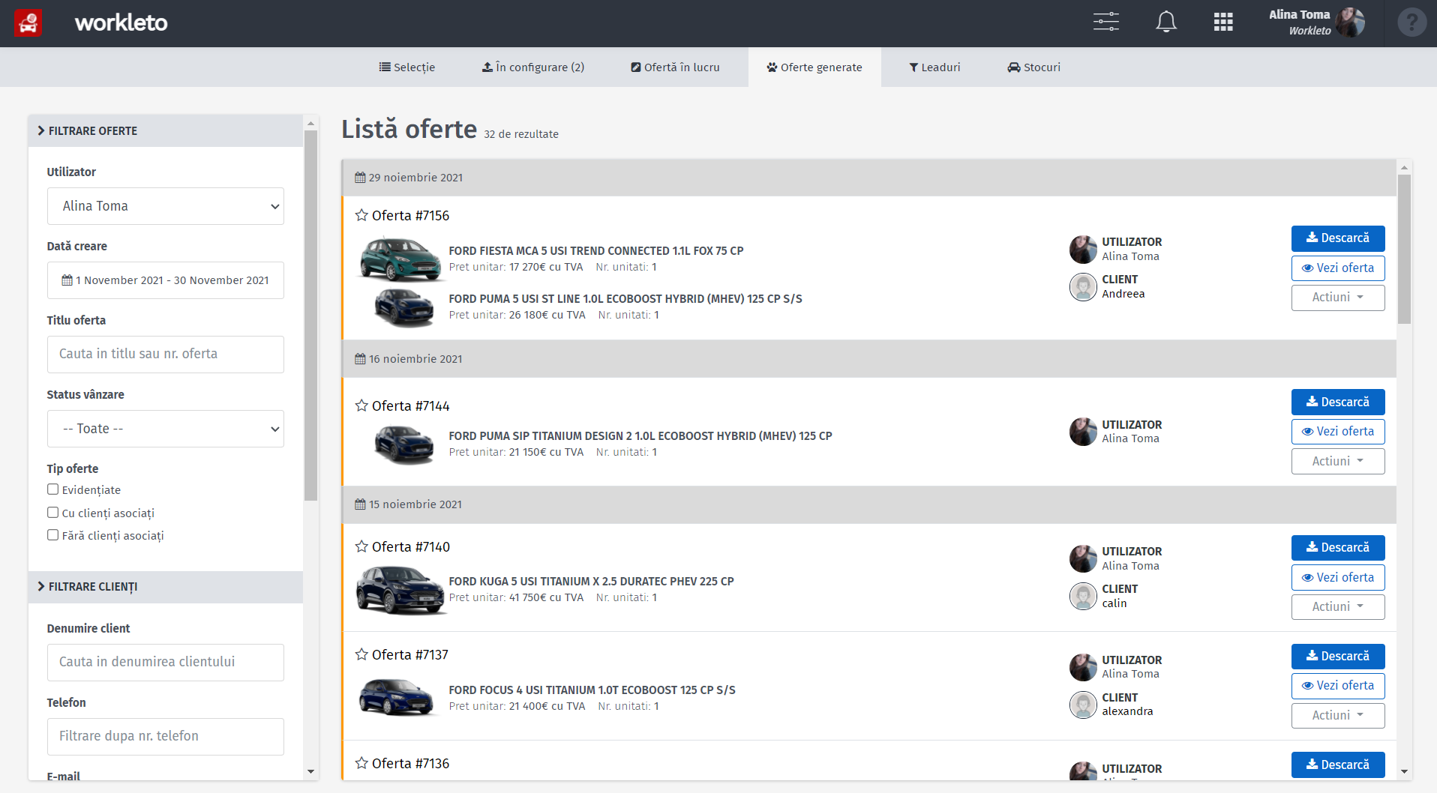Screen dimensions: 1437x793
Task: View Oferta #7140 via Vezi oferta
Action: tap(1338, 578)
